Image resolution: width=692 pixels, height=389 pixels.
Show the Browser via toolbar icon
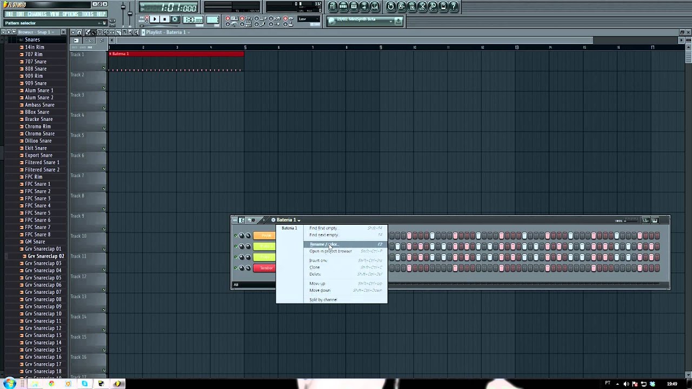(x=364, y=6)
